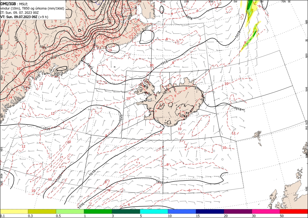Click the legend value "0.3"
This screenshot has height=218, width=308.
[x=30, y=216]
